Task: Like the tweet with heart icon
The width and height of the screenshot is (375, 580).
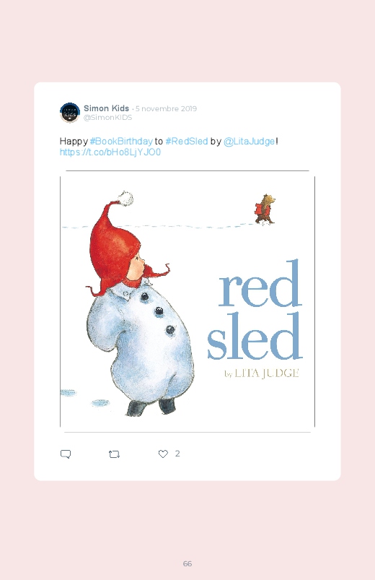Action: tap(163, 454)
